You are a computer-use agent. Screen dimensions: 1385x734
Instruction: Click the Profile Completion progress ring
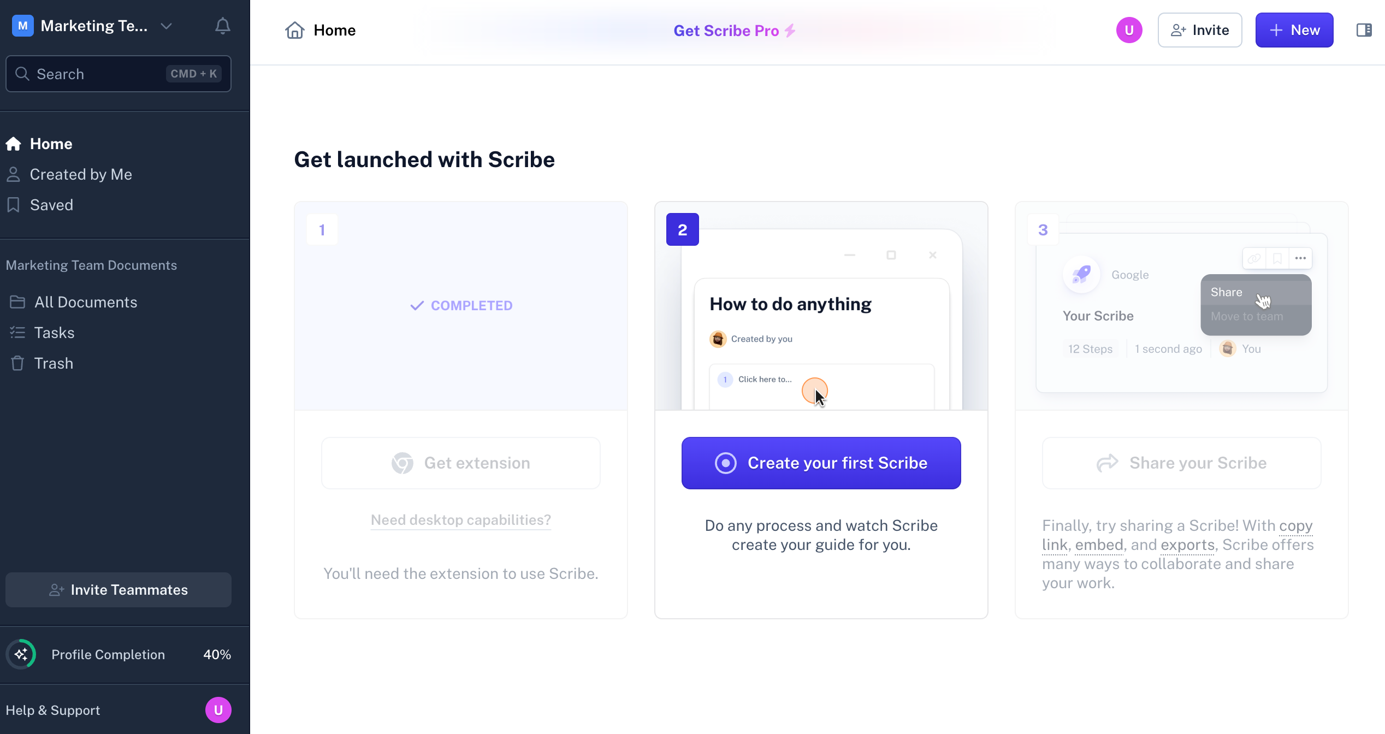pyautogui.click(x=21, y=654)
